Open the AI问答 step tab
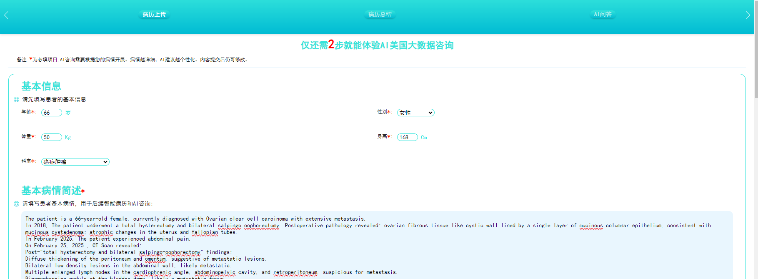The width and height of the screenshot is (758, 279). [x=603, y=14]
